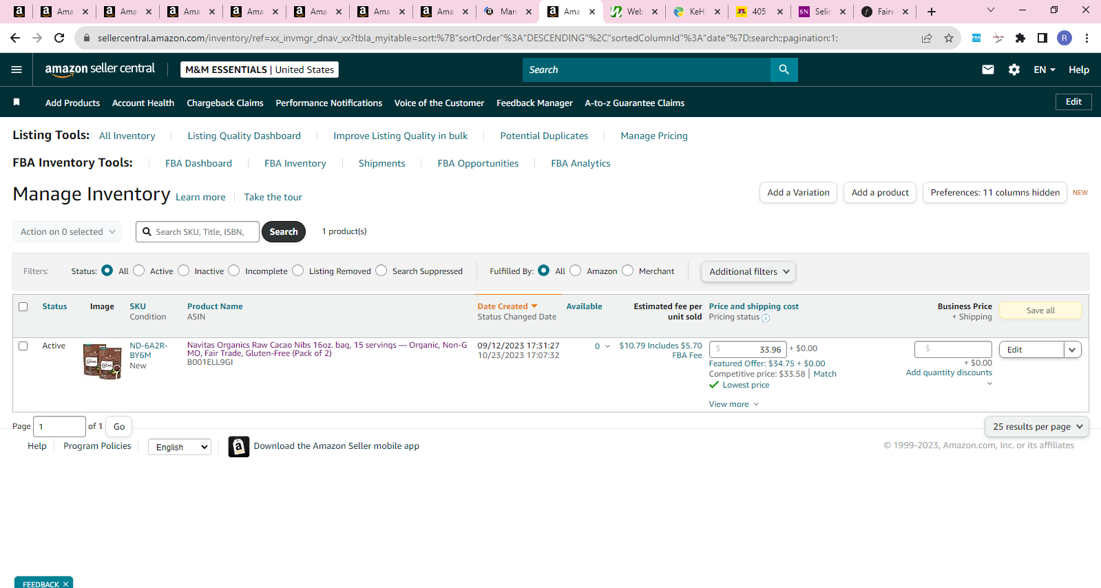Open the Edit button dropdown arrow
Image resolution: width=1101 pixels, height=588 pixels.
1072,350
